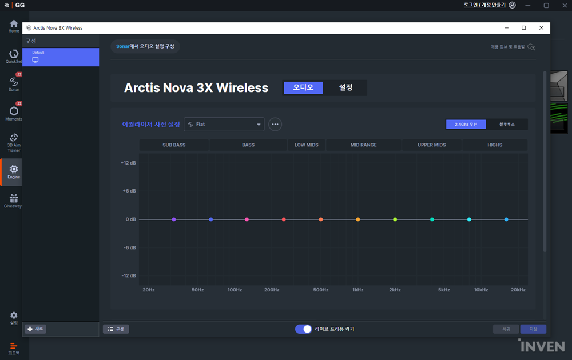The image size is (572, 360).
Task: Click the light blue EQ point near 16kHz
Action: (506, 219)
